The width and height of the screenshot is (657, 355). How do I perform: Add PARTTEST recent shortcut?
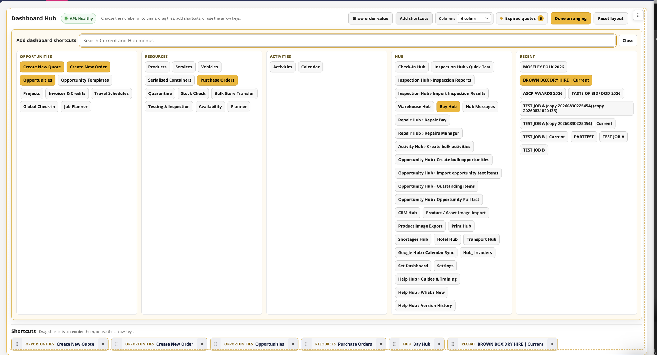[x=584, y=137]
